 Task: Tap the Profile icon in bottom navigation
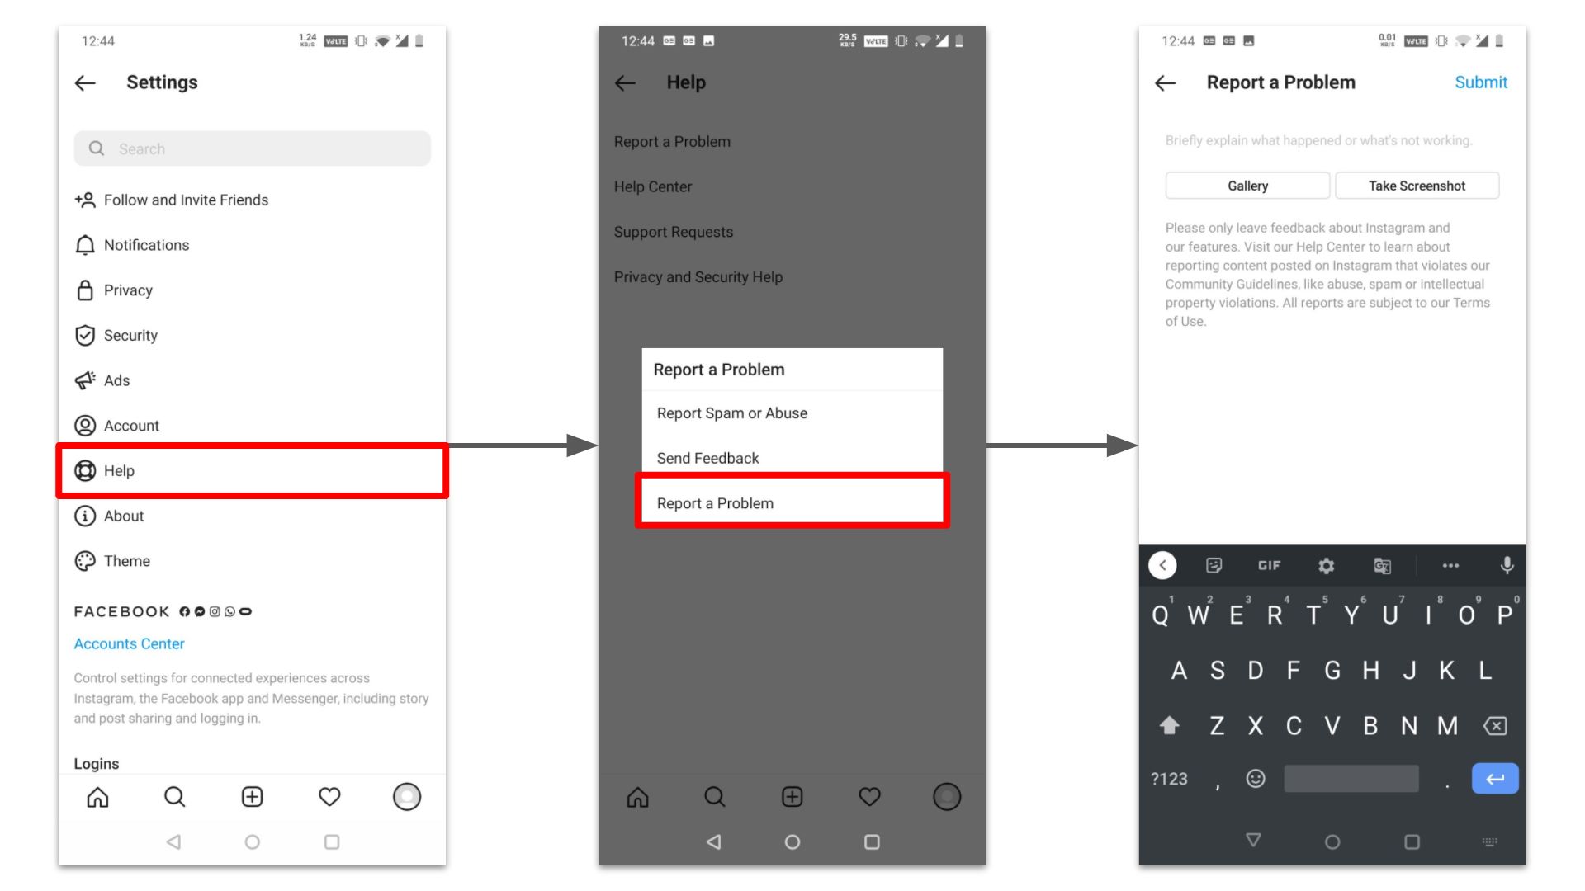(406, 796)
